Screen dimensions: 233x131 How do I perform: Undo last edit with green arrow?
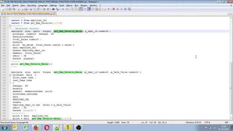pyautogui.click(x=44, y=9)
